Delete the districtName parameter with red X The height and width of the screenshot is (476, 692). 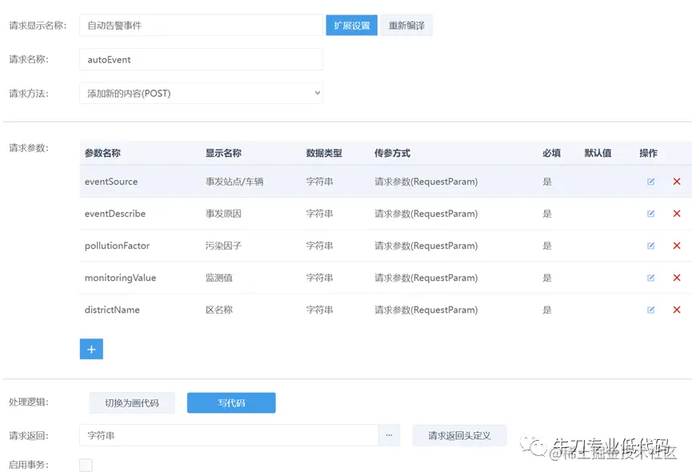[677, 310]
